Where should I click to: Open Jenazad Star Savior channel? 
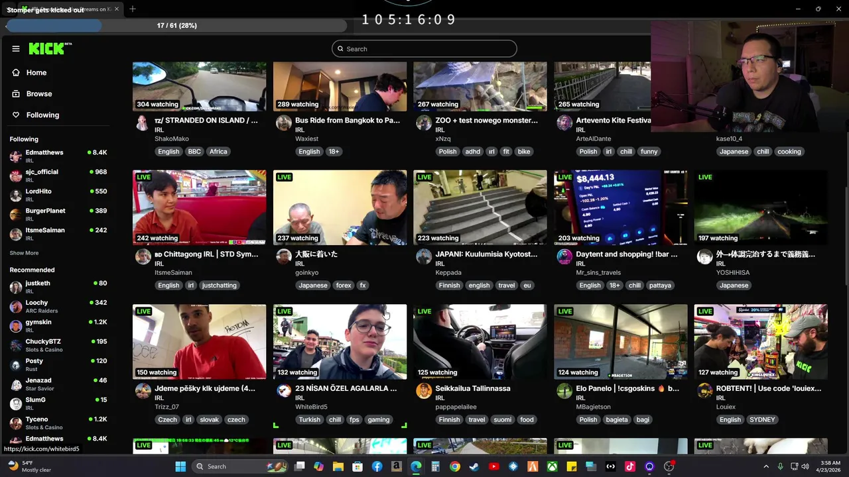[58, 384]
